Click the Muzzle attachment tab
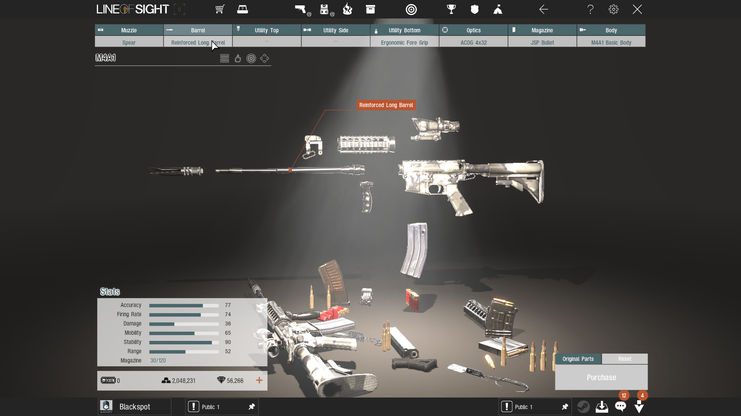 coord(129,30)
